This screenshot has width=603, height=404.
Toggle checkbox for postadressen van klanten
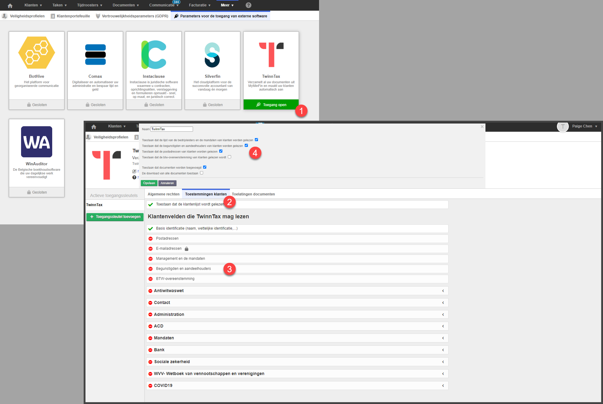coord(221,151)
